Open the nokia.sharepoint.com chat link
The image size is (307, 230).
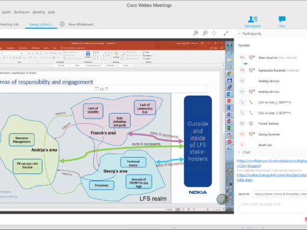click(x=271, y=177)
